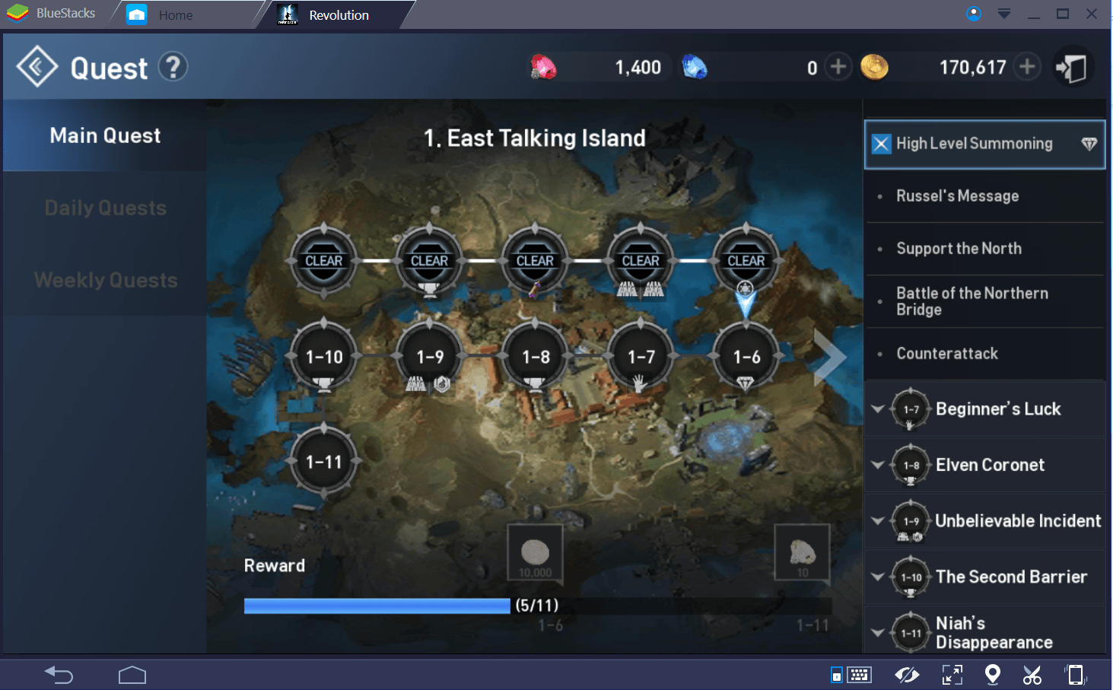Image resolution: width=1113 pixels, height=690 pixels.
Task: Click the red gem currency icon
Action: pyautogui.click(x=543, y=68)
